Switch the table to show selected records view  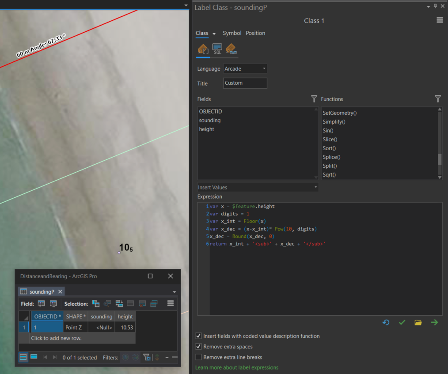(x=34, y=358)
